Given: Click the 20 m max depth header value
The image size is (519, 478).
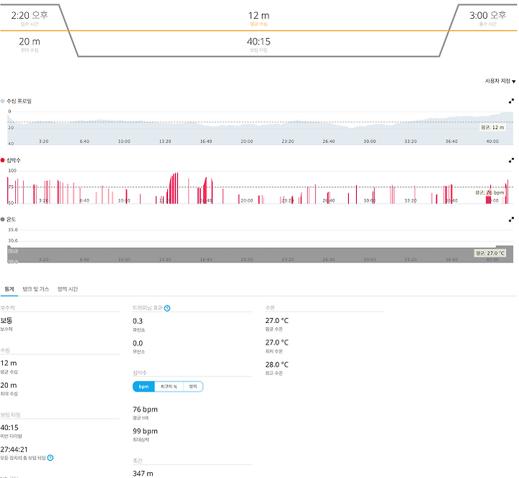Looking at the screenshot, I should click(x=30, y=42).
